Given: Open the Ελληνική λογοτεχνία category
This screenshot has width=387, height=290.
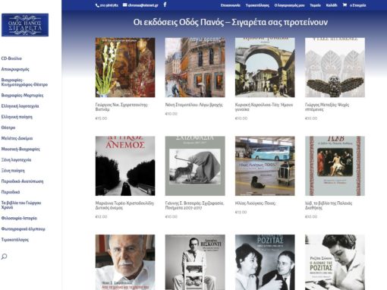Looking at the screenshot, I should point(20,106).
